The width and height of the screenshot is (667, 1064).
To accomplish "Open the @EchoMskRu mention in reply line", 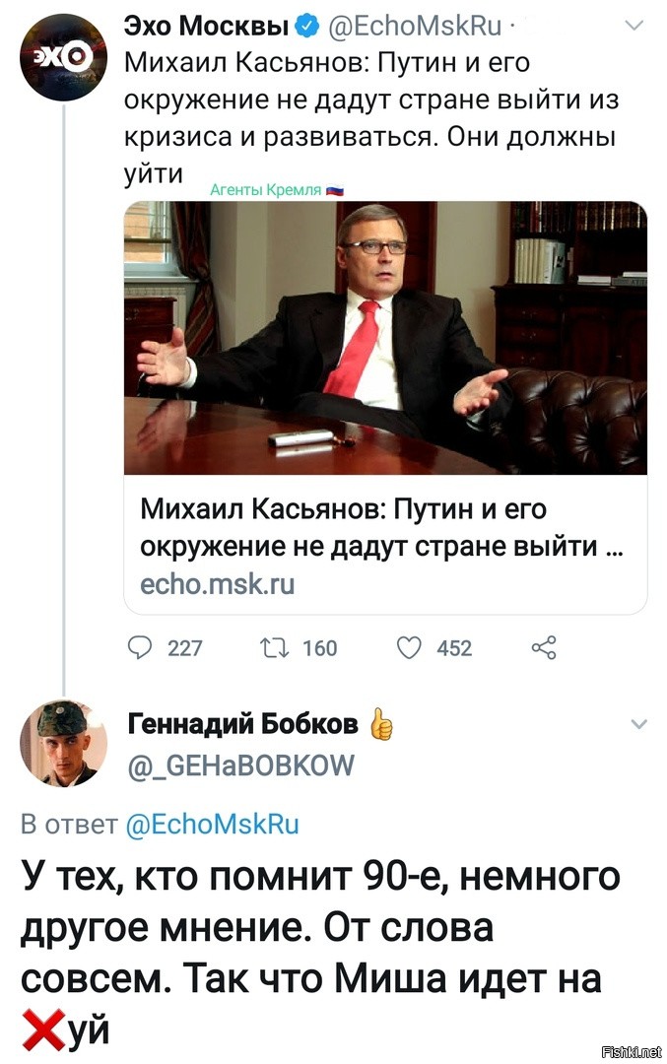I will click(x=213, y=824).
